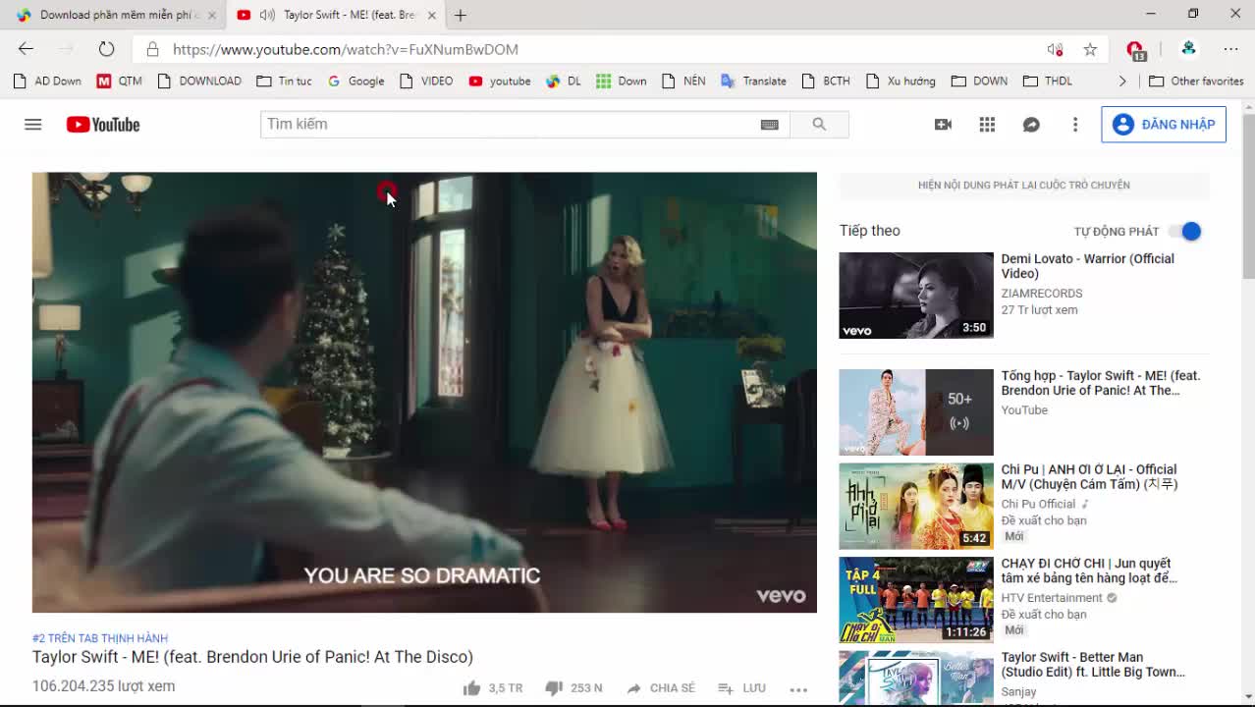This screenshot has width=1255, height=707.
Task: Open the YouTube hamburger guide menu
Action: pyautogui.click(x=32, y=125)
